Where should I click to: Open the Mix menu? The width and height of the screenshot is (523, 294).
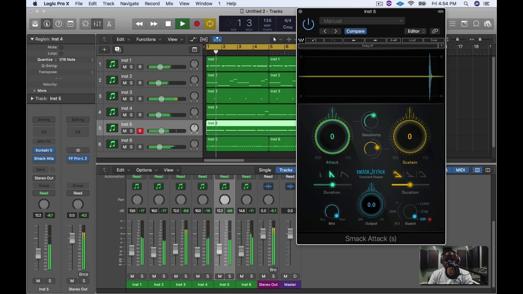pyautogui.click(x=169, y=4)
